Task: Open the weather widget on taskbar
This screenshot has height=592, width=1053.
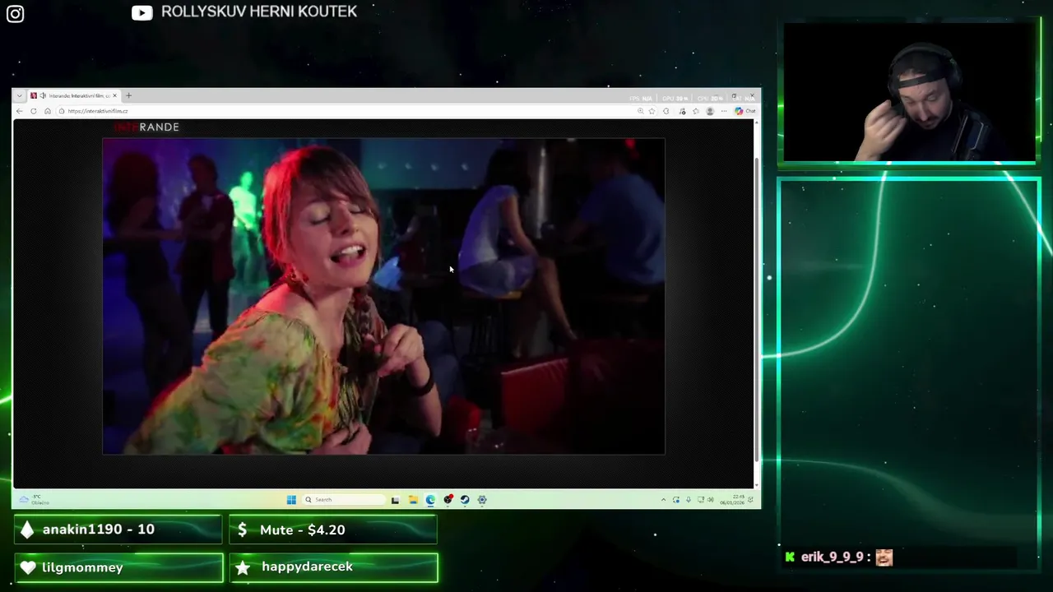Action: coord(35,499)
